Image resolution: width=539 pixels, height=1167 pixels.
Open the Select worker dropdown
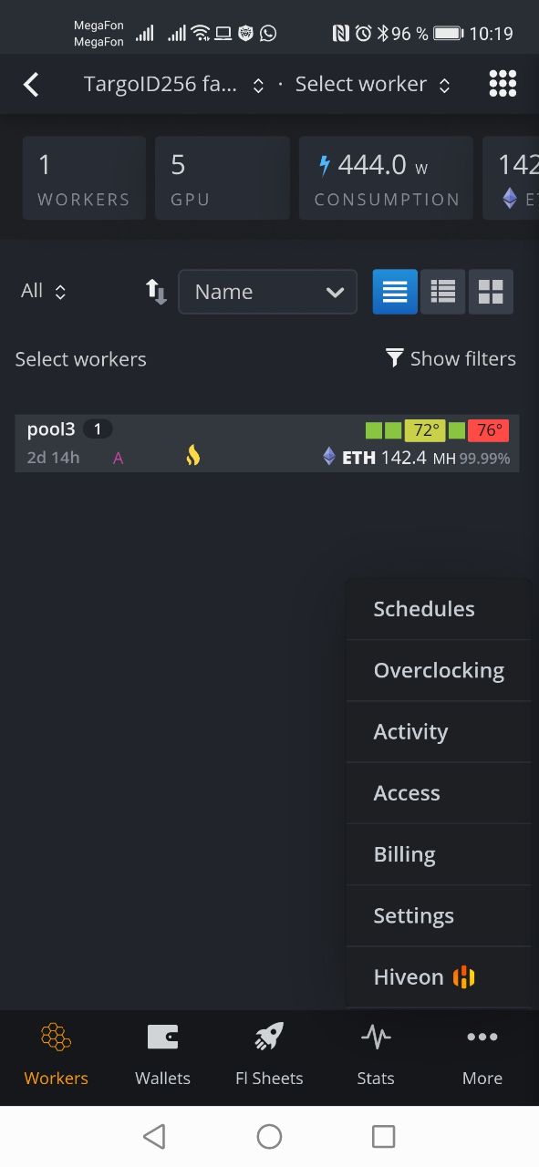click(372, 85)
